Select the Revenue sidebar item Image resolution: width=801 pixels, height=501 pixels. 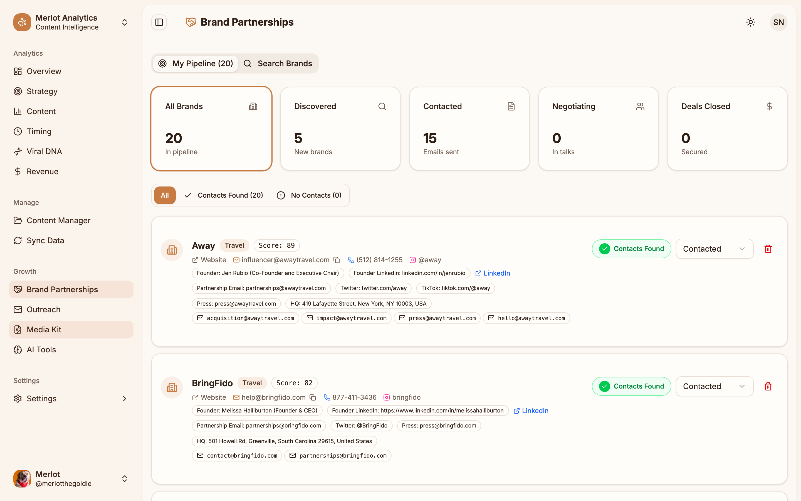42,171
